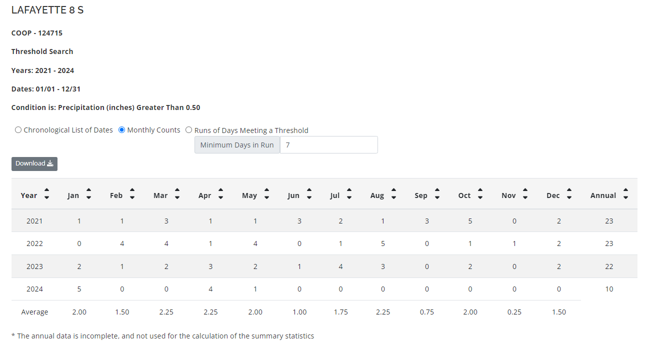The height and width of the screenshot is (343, 650).
Task: Click the May column header label
Action: point(249,195)
